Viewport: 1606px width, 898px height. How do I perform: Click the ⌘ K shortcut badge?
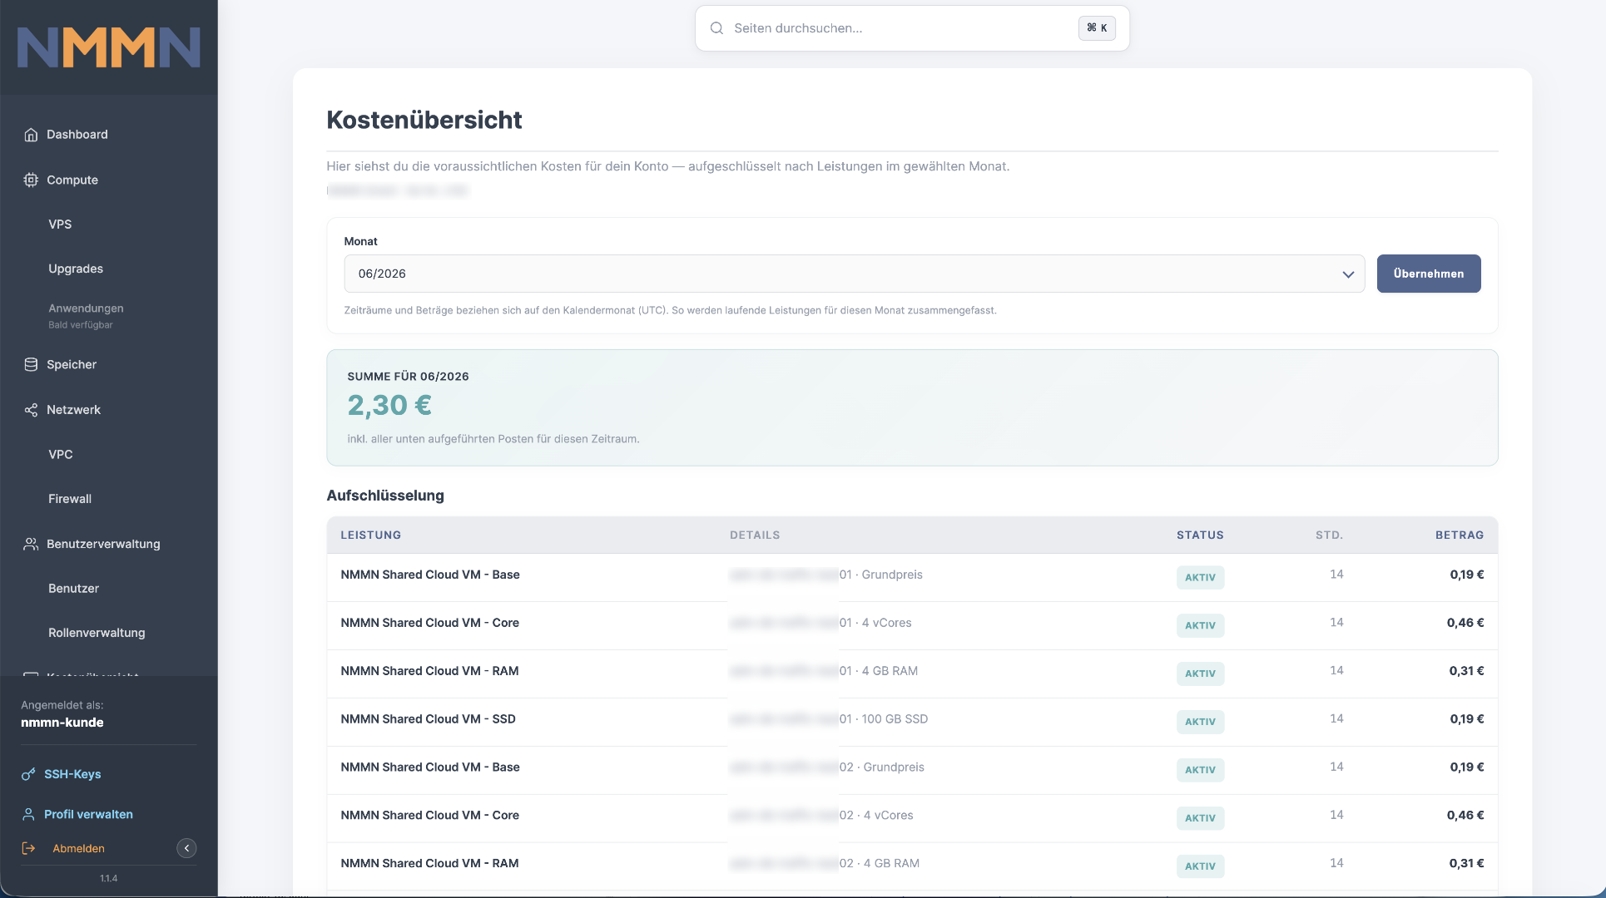click(1097, 28)
